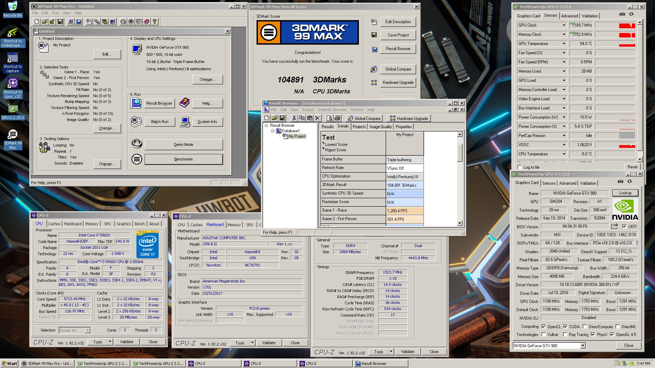
Task: Toggle the UEFI checkbox in GPU-Z
Action: (624, 227)
